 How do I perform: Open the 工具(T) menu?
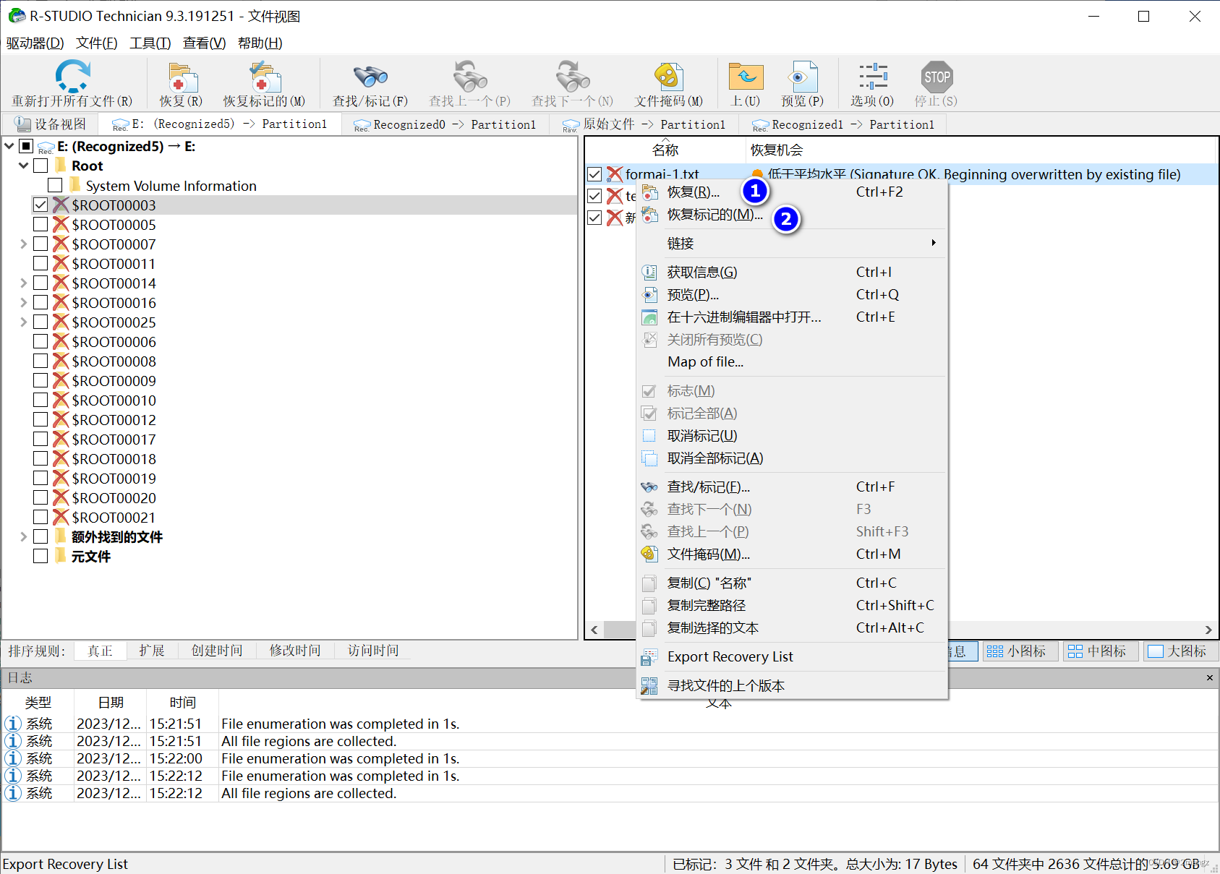(150, 43)
